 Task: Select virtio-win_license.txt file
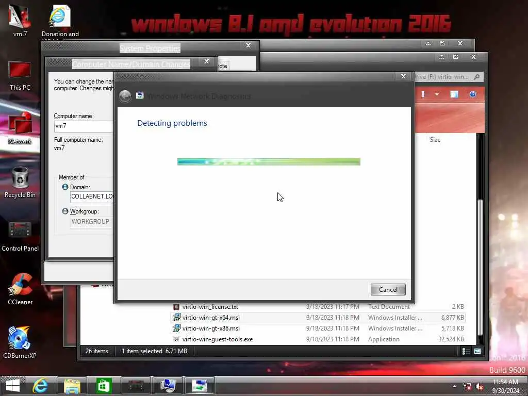point(210,307)
